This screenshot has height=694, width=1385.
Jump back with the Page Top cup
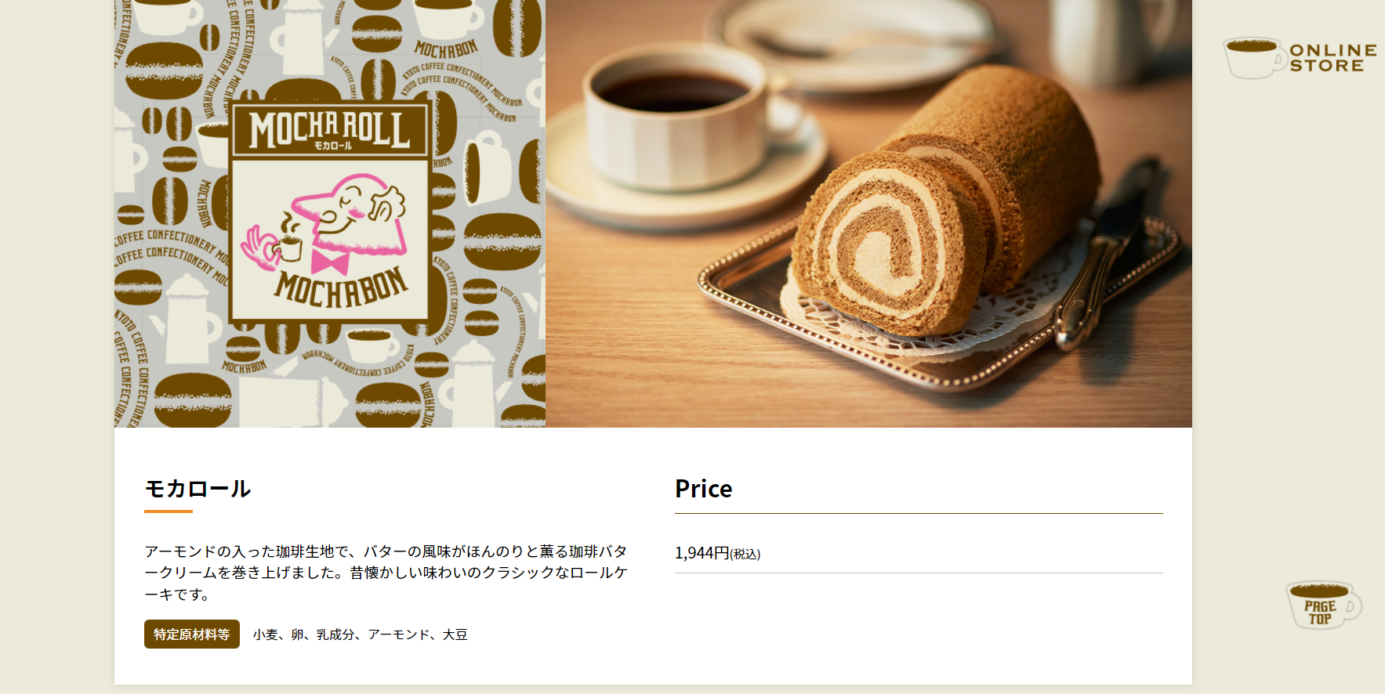1324,605
